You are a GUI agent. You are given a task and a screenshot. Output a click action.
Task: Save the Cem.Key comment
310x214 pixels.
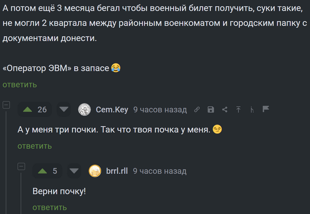pos(211,110)
